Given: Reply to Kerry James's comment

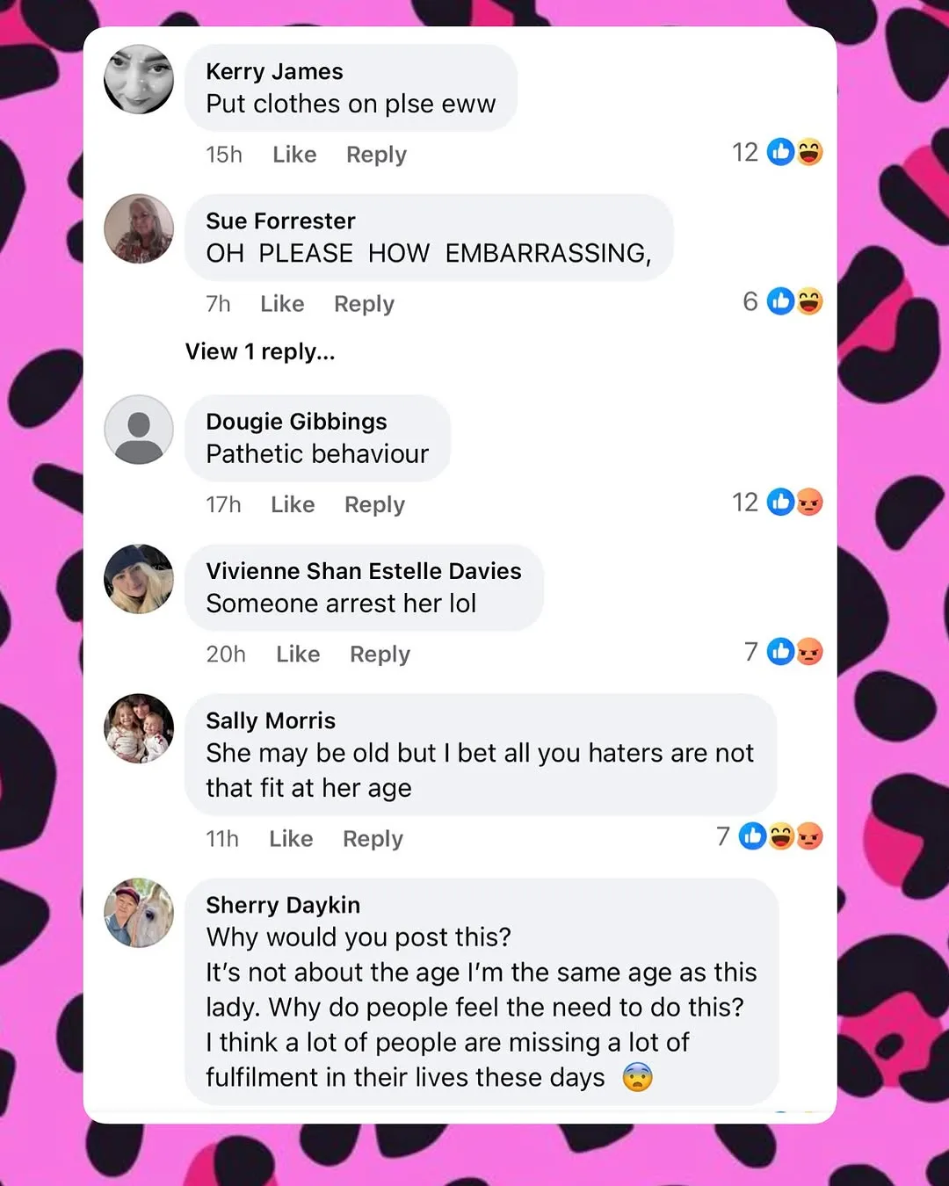Looking at the screenshot, I should click(376, 155).
